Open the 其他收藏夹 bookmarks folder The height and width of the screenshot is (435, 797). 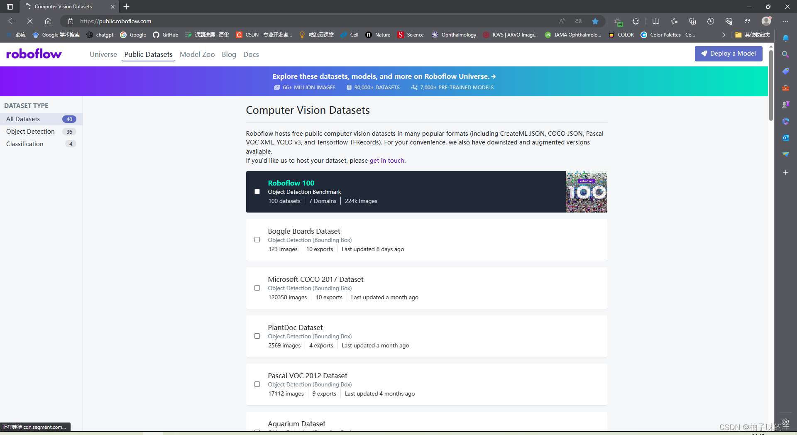point(753,35)
